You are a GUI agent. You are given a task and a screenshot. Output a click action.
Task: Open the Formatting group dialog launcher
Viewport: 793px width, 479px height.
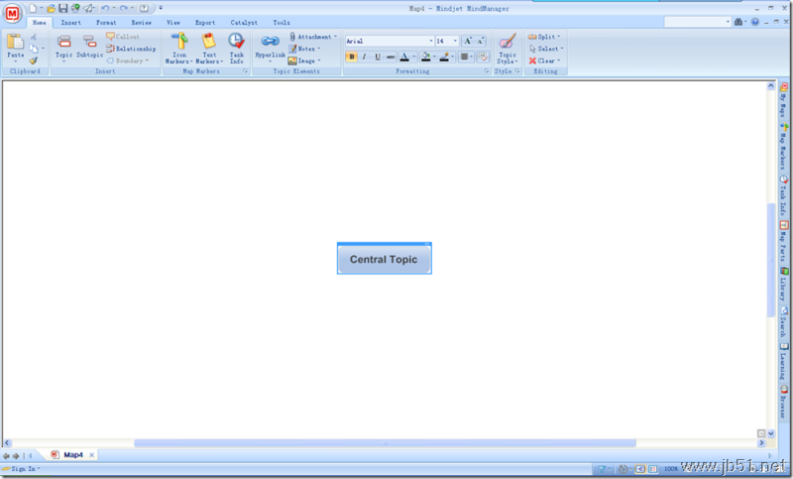pos(487,71)
